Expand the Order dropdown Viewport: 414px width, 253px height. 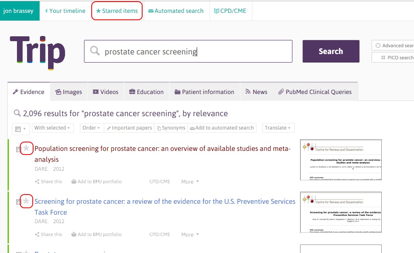click(91, 128)
